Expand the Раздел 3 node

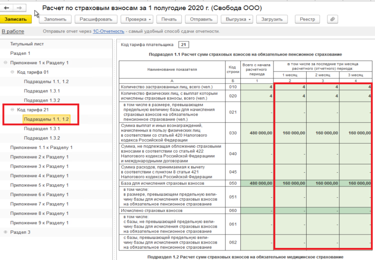click(x=5, y=232)
